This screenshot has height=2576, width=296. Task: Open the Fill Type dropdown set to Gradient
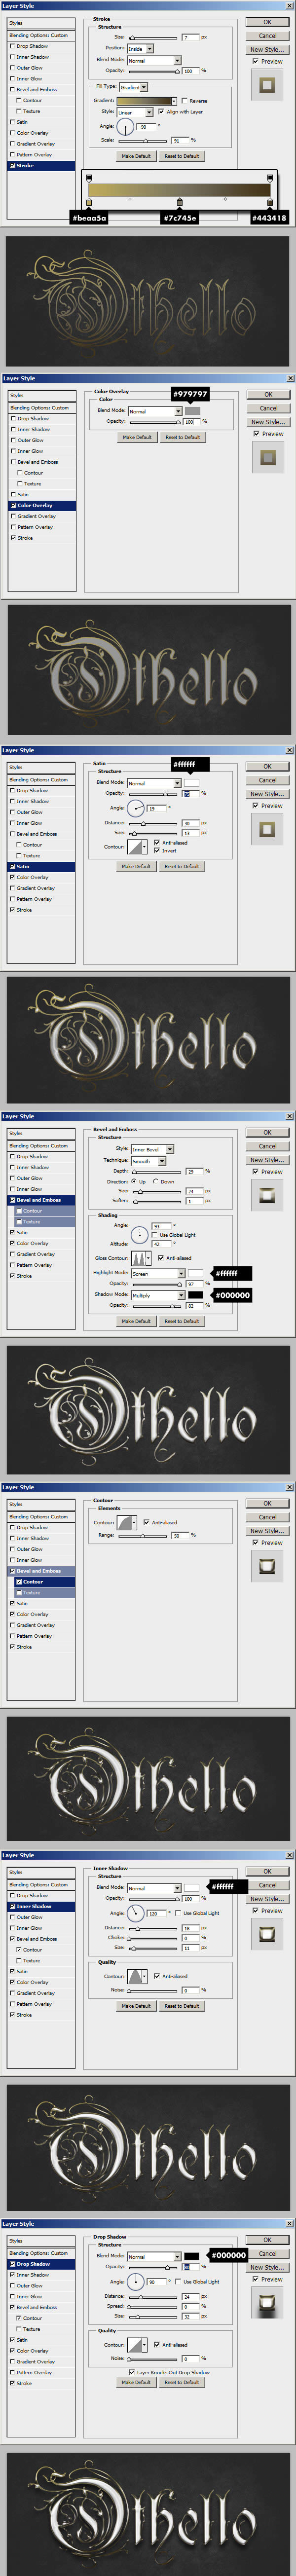click(134, 87)
